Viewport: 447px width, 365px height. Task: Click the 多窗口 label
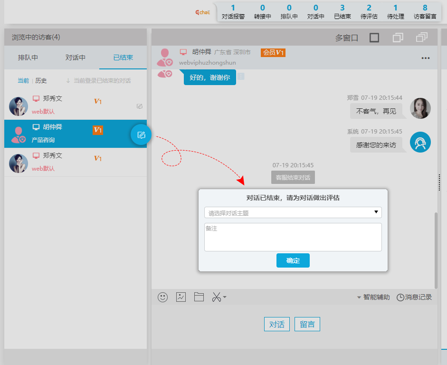(346, 38)
